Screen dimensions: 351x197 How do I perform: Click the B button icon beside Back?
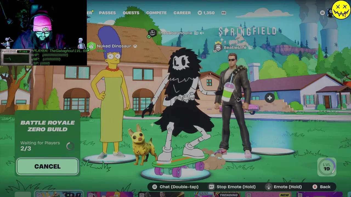tap(315, 187)
